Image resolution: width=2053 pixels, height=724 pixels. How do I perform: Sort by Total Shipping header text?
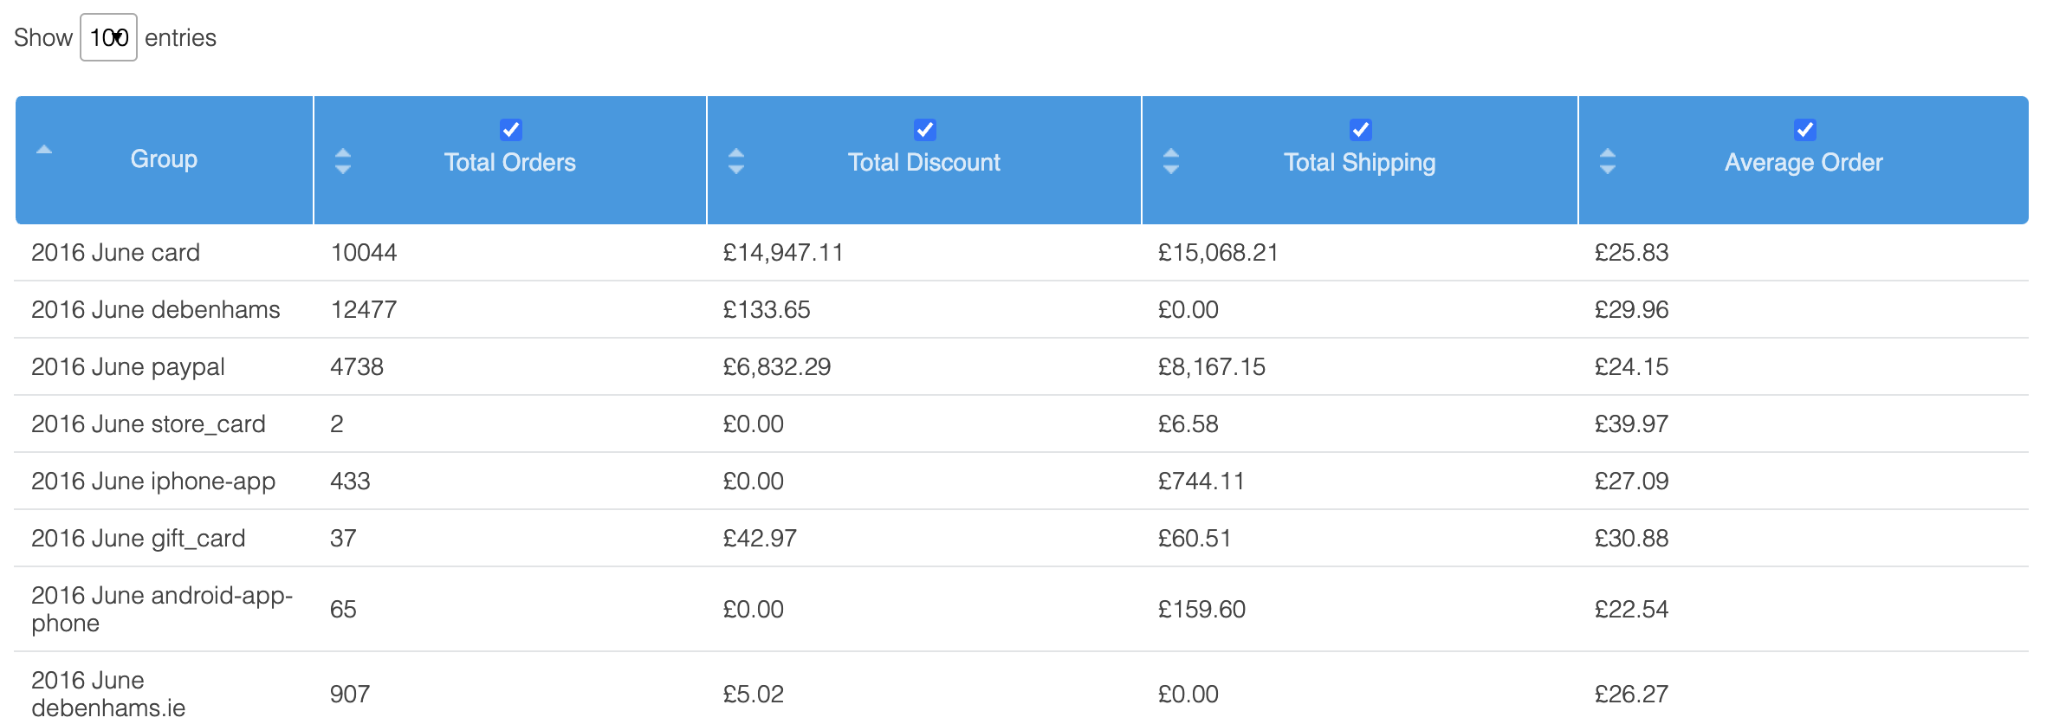pos(1360,163)
